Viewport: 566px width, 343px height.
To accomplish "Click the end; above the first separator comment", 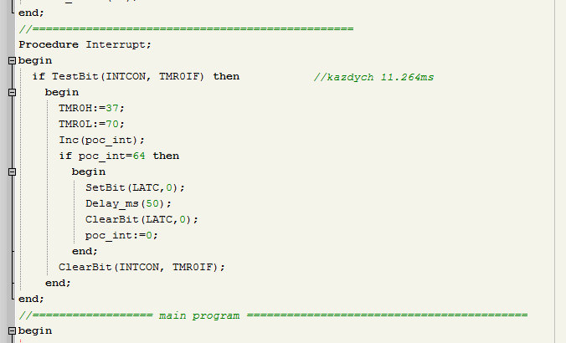I will pos(31,13).
